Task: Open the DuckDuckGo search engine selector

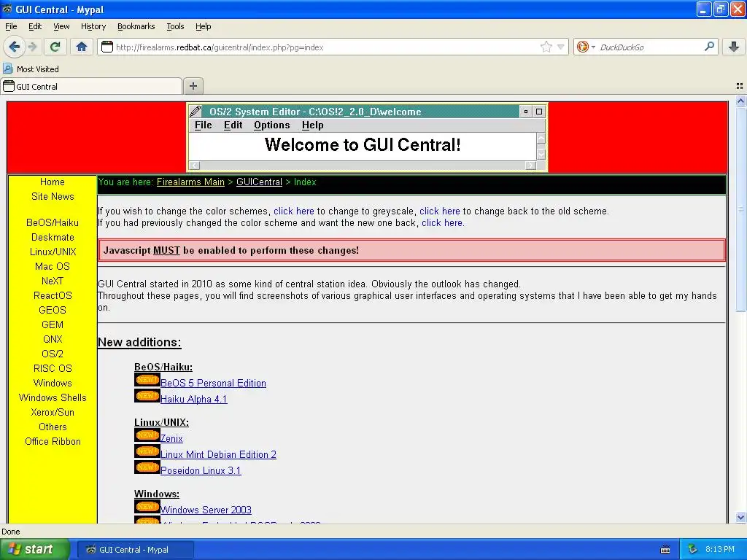Action: point(586,47)
